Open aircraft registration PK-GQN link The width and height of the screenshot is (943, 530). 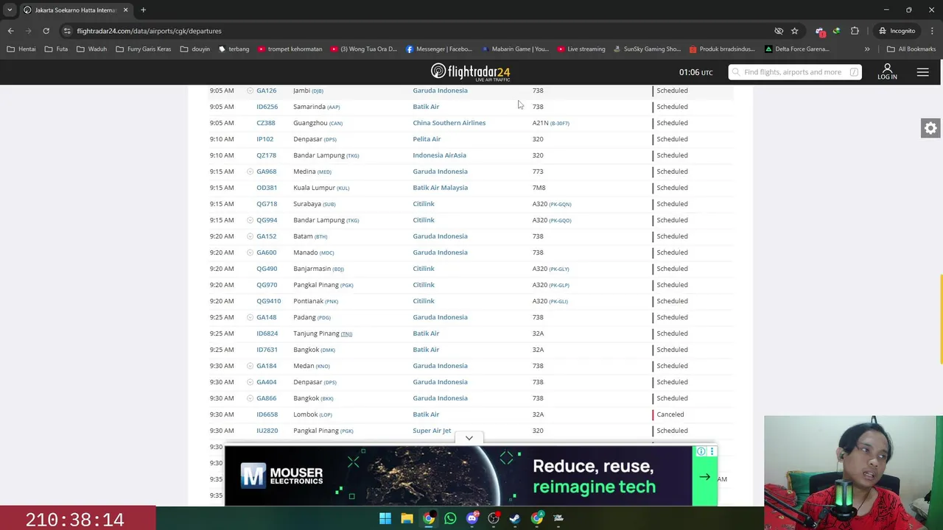[560, 205]
